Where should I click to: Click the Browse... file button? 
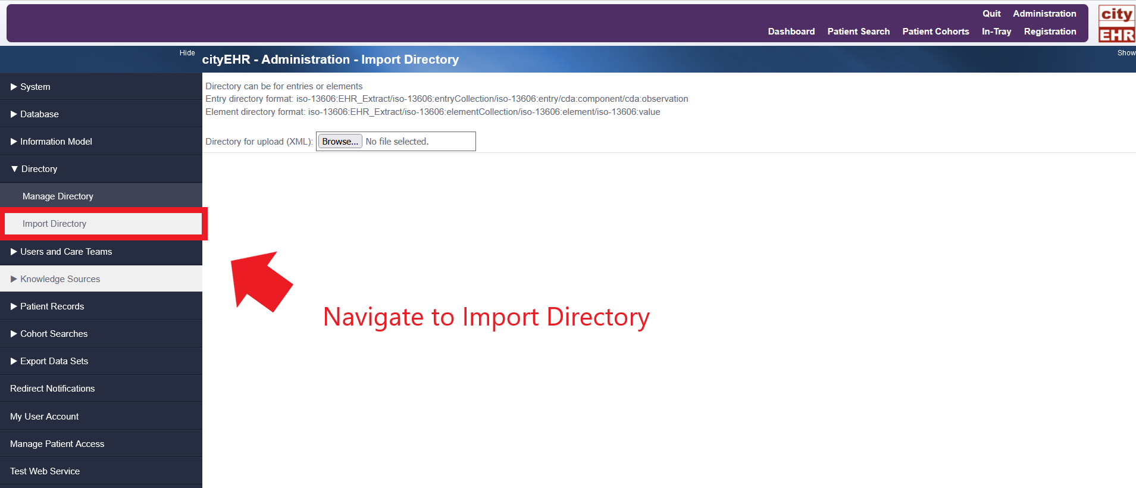pyautogui.click(x=340, y=142)
